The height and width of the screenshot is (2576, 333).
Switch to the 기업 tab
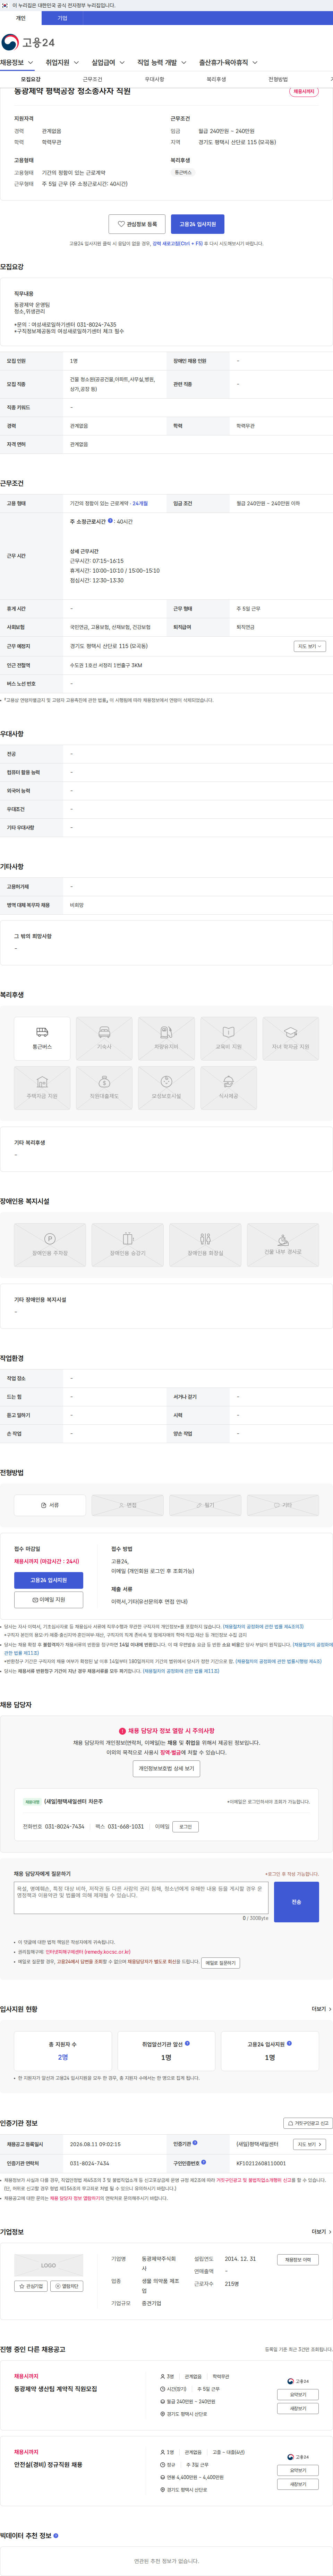point(62,18)
